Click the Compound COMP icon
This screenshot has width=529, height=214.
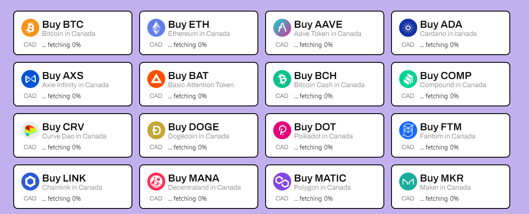[408, 79]
